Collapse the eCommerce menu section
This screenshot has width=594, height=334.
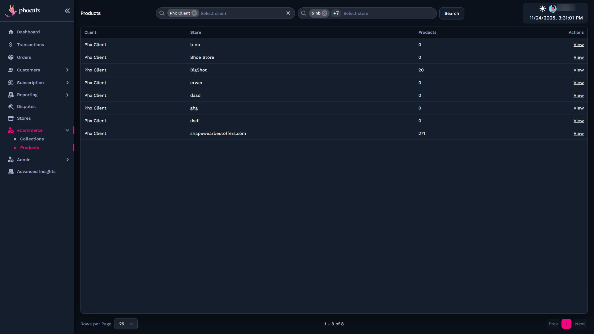[67, 130]
